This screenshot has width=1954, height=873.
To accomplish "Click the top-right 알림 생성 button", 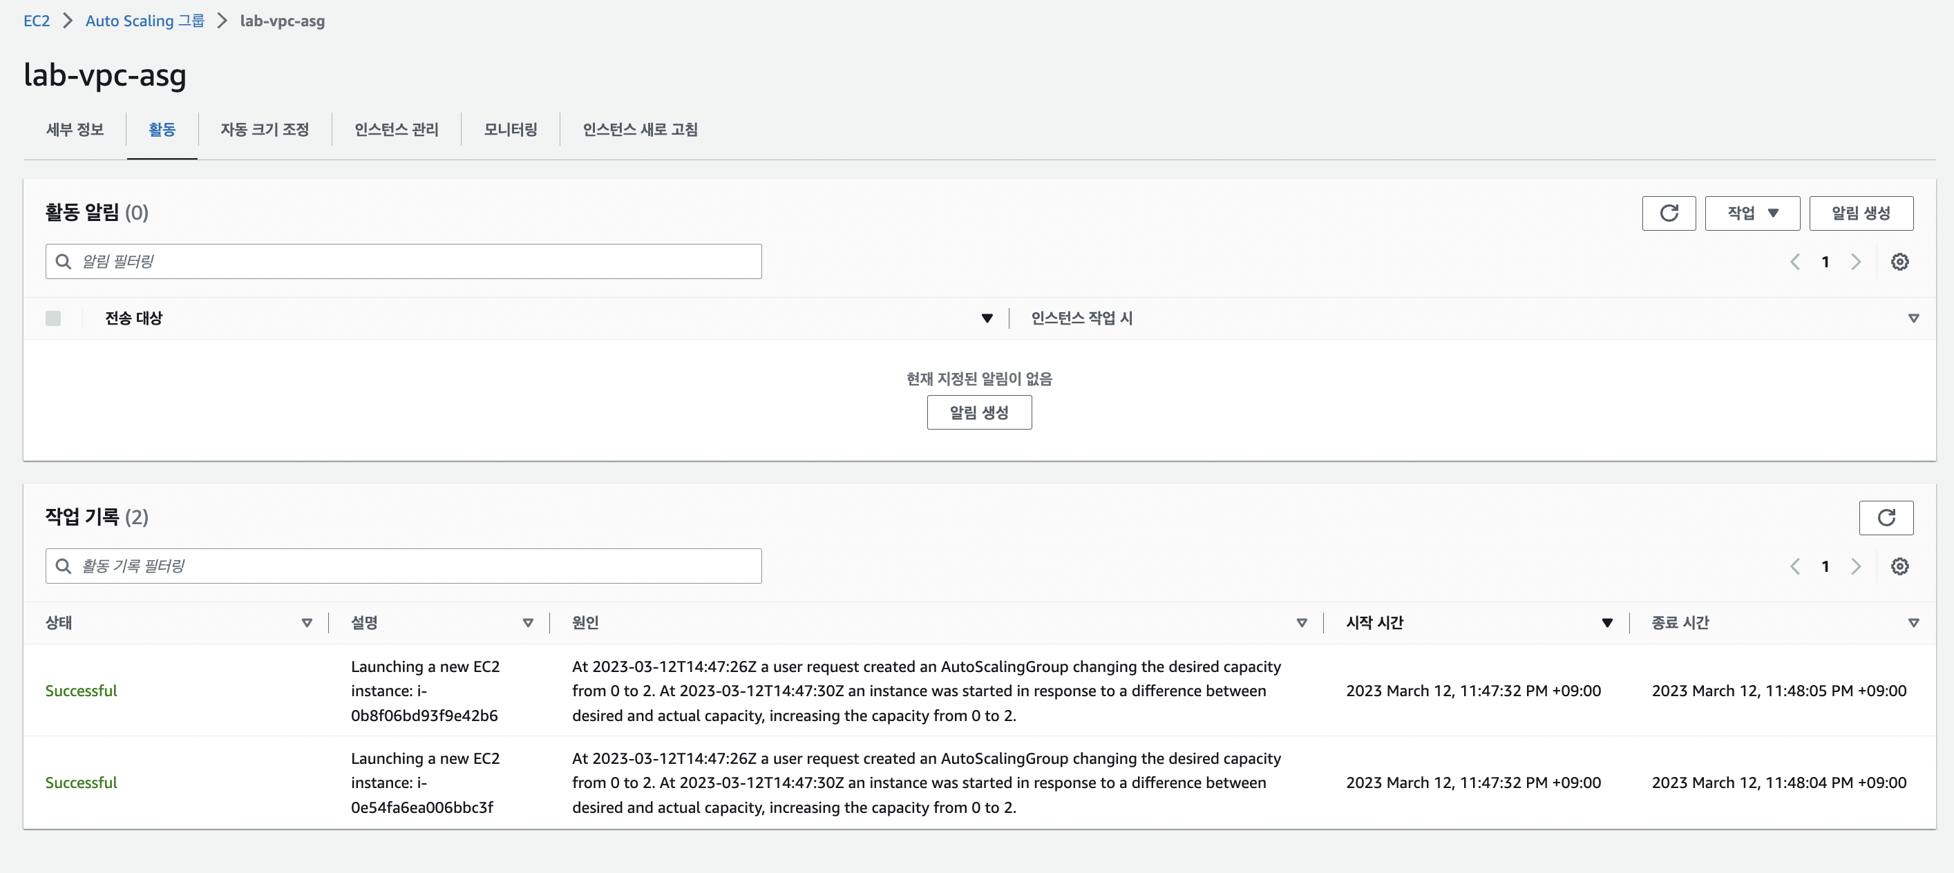I will coord(1860,213).
